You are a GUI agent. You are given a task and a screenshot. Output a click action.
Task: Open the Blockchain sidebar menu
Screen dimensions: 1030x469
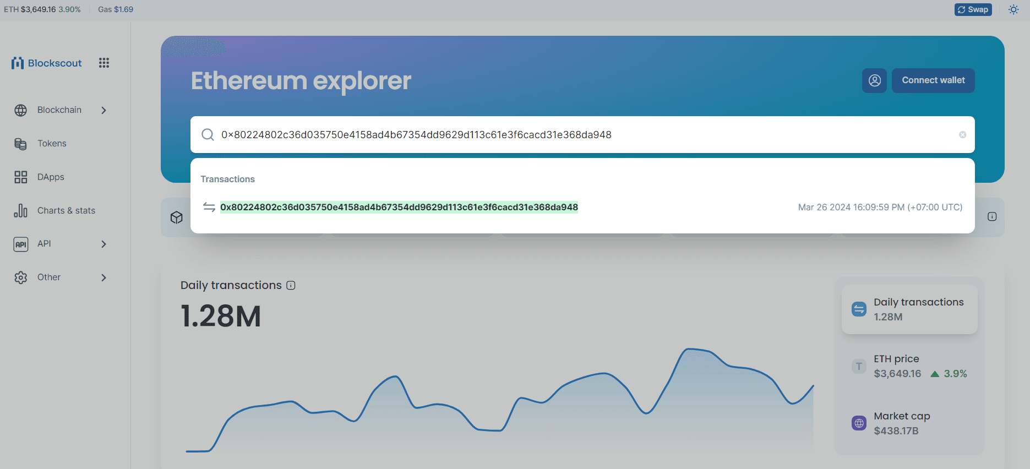pos(61,110)
